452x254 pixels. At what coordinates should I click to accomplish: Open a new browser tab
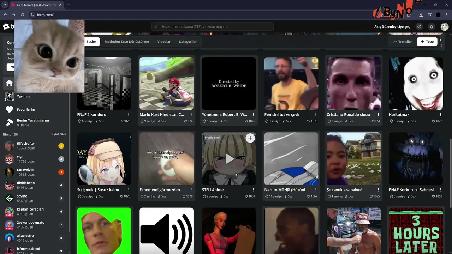(69, 5)
